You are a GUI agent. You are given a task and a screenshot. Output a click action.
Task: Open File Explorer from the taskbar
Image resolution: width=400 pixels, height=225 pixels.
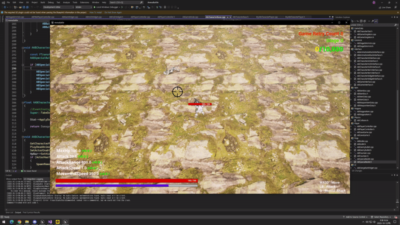(27, 222)
